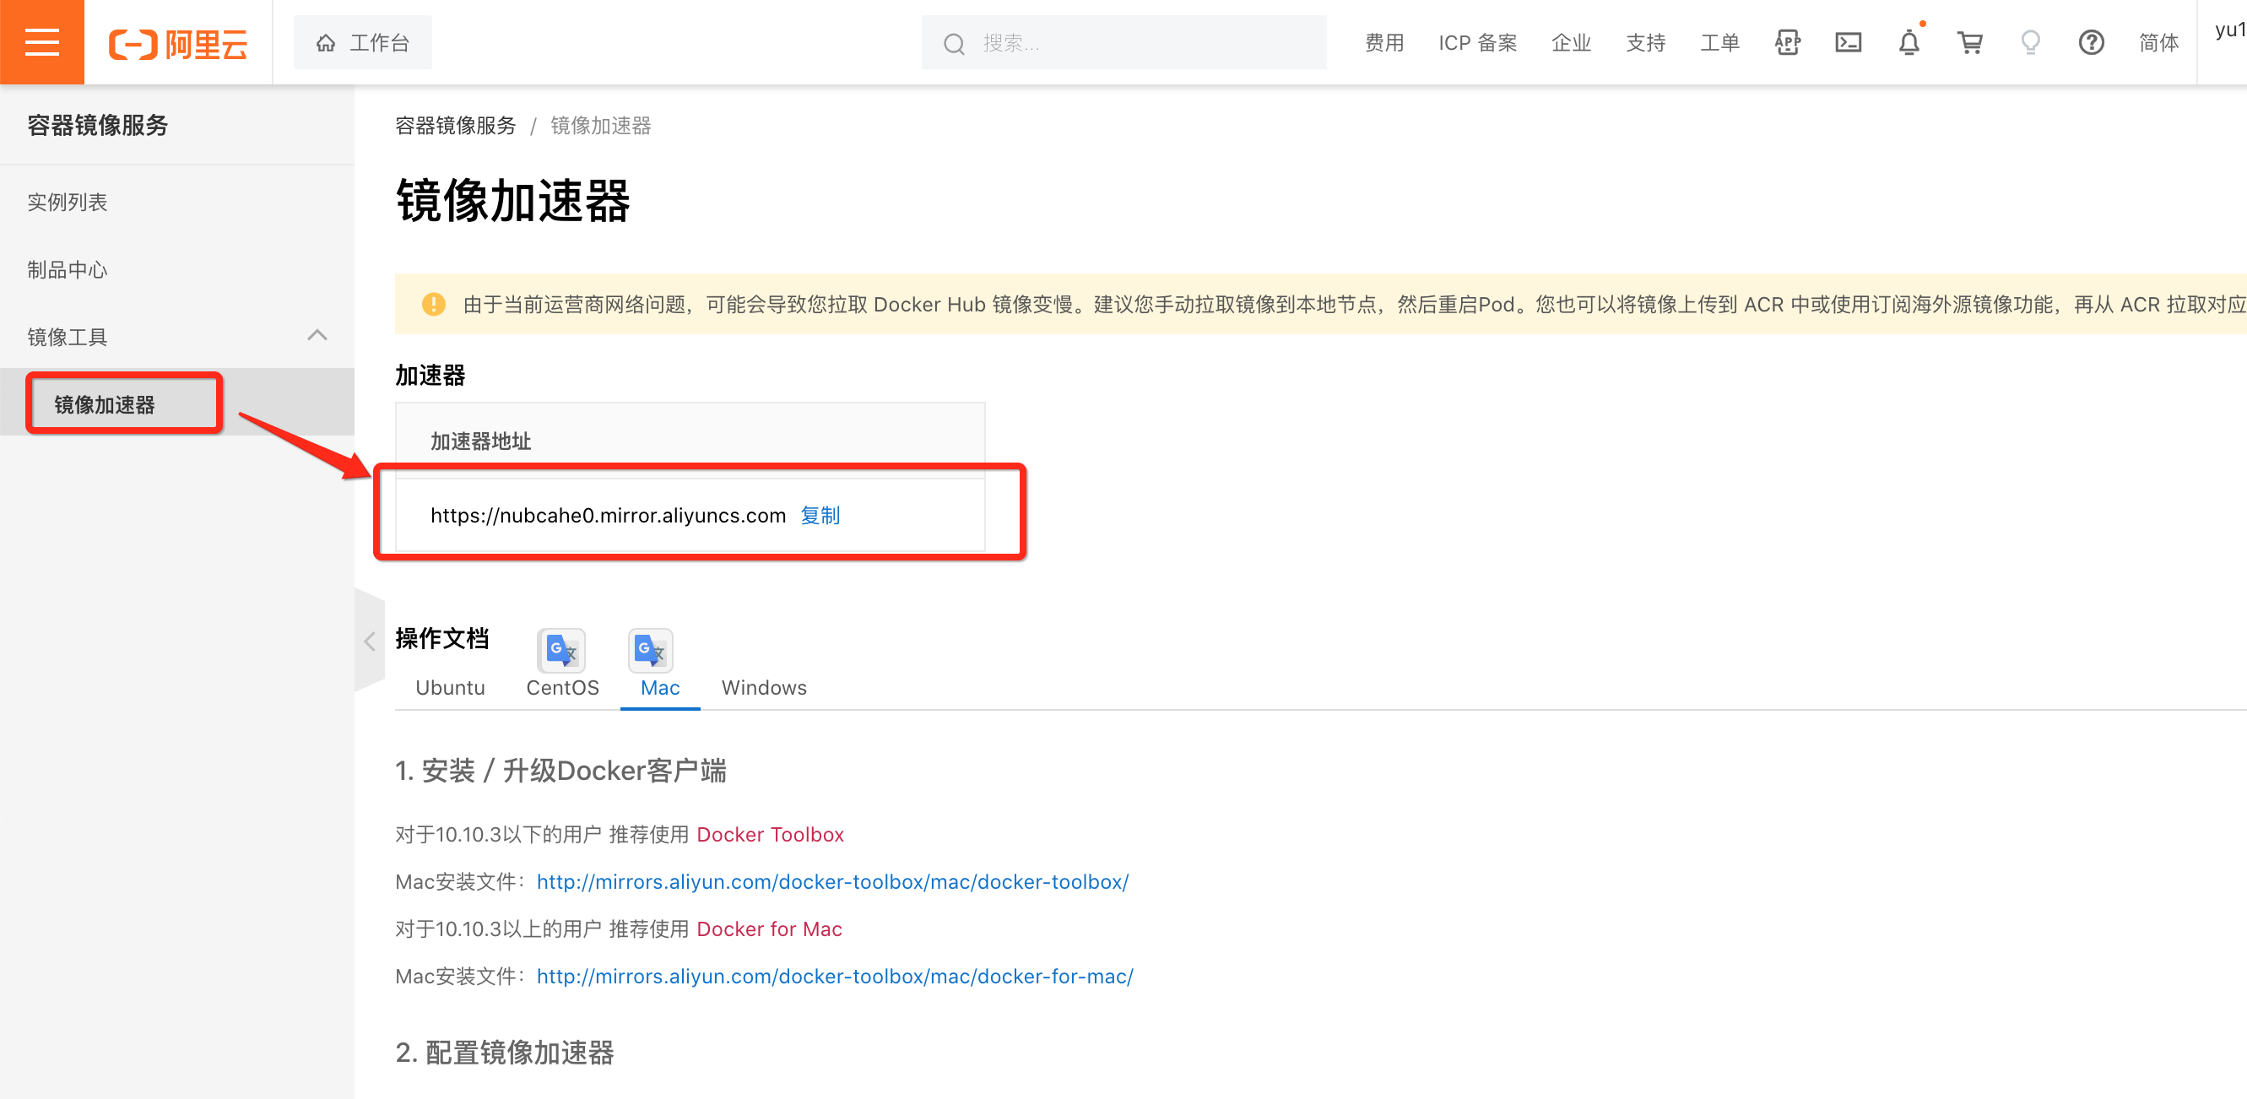
Task: Open the notifications bell
Action: 1909,43
